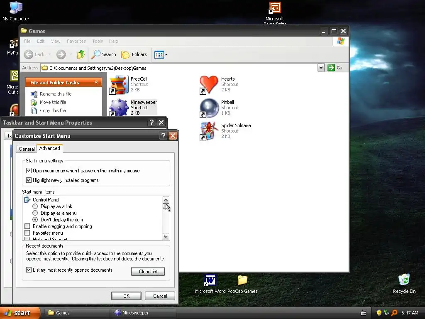425x319 pixels.
Task: Click the Clear List button
Action: [148, 272]
